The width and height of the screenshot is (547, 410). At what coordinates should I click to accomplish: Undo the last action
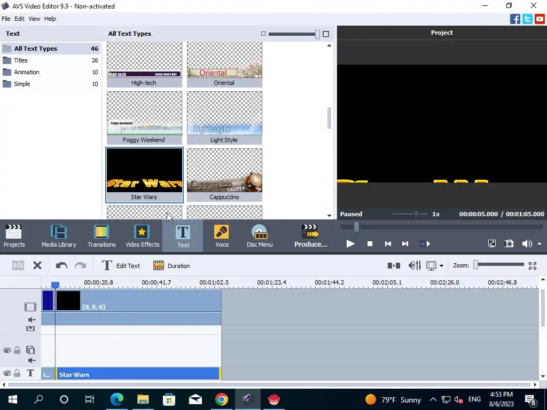[61, 266]
